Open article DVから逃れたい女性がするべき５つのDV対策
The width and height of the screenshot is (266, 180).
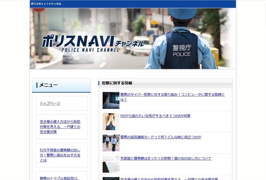(155, 116)
